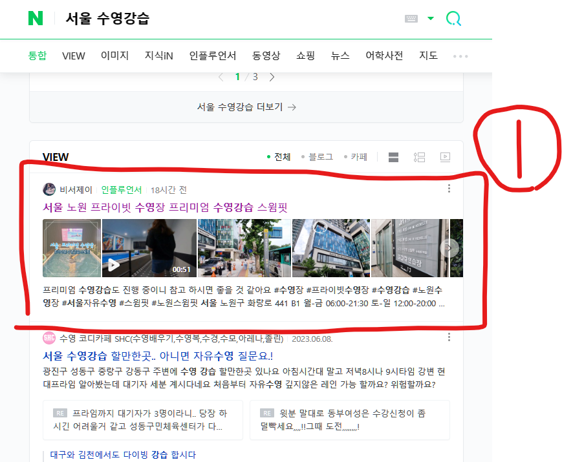
Task: Open the on-screen keyboard icon
Action: pyautogui.click(x=411, y=19)
